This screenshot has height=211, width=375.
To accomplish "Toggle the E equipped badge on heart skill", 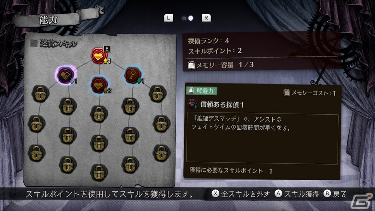I will [x=106, y=49].
